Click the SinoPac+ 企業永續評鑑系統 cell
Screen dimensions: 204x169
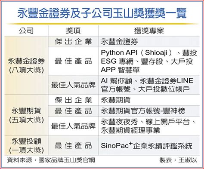[149, 145]
